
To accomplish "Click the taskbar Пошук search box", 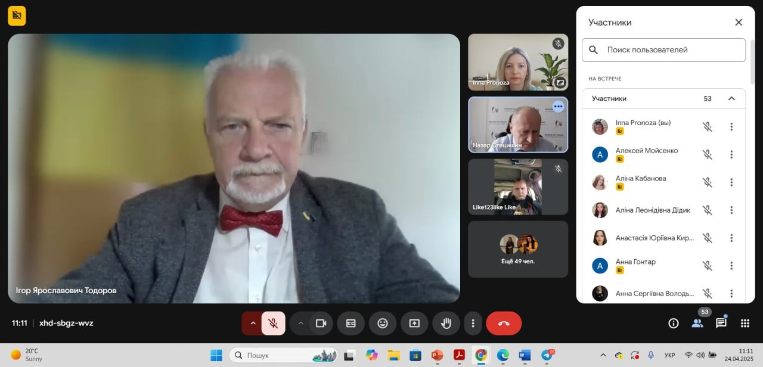I will click(283, 355).
